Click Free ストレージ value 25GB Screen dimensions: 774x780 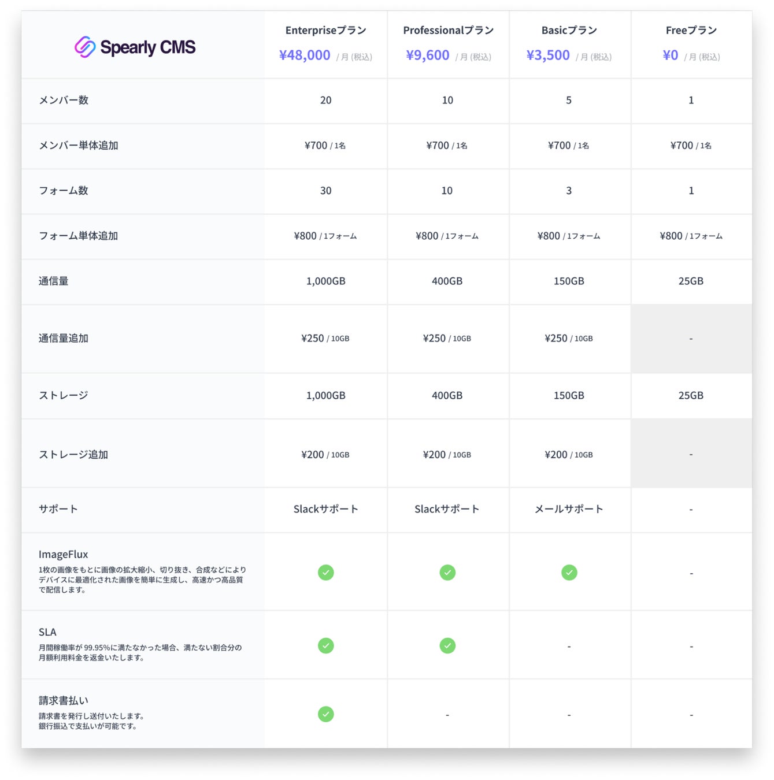pos(691,395)
